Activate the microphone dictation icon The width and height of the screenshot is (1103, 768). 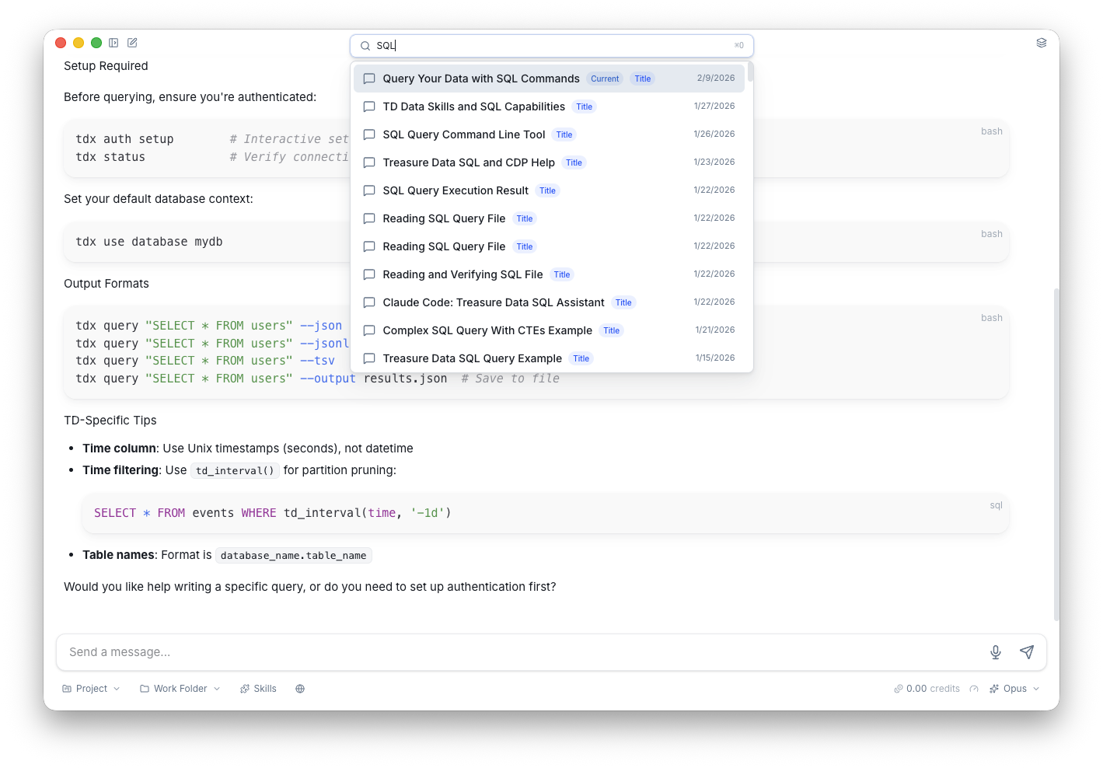996,652
